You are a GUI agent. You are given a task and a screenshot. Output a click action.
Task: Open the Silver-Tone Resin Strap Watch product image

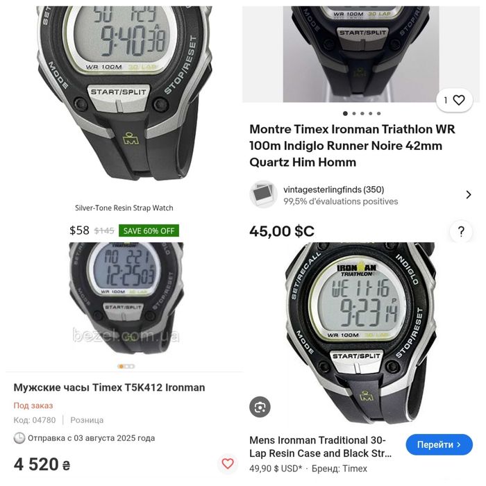tap(124, 93)
